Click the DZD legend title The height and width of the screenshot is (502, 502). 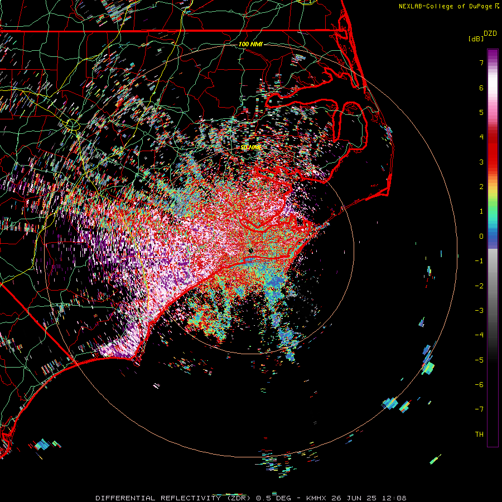tap(490, 33)
